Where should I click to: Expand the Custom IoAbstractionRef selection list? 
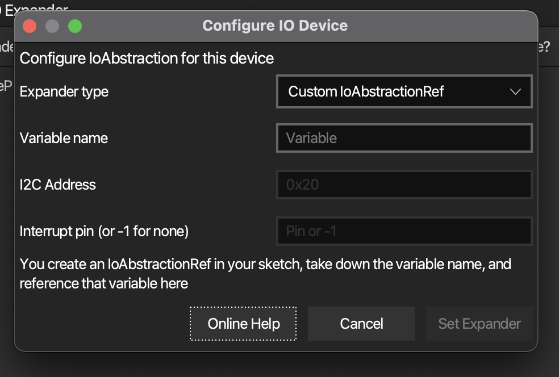pyautogui.click(x=403, y=91)
